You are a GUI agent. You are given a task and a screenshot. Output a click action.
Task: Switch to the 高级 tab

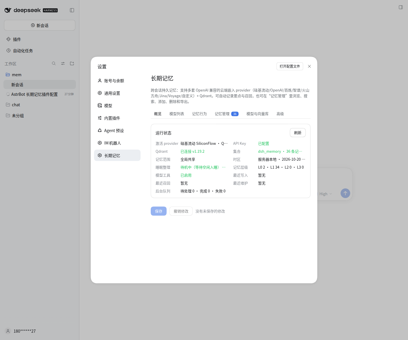280,114
